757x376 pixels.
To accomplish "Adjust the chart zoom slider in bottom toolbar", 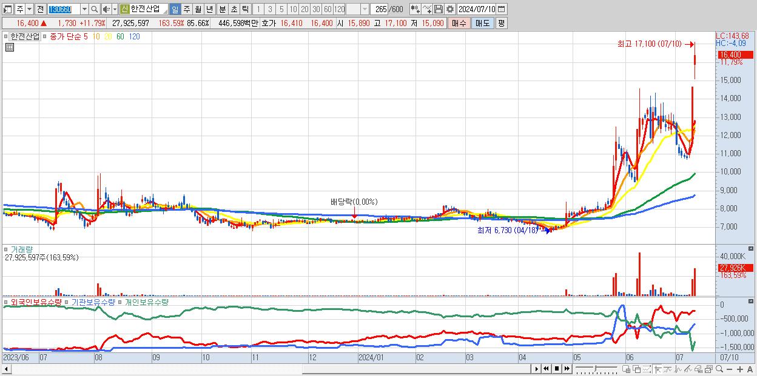I will pyautogui.click(x=595, y=368).
